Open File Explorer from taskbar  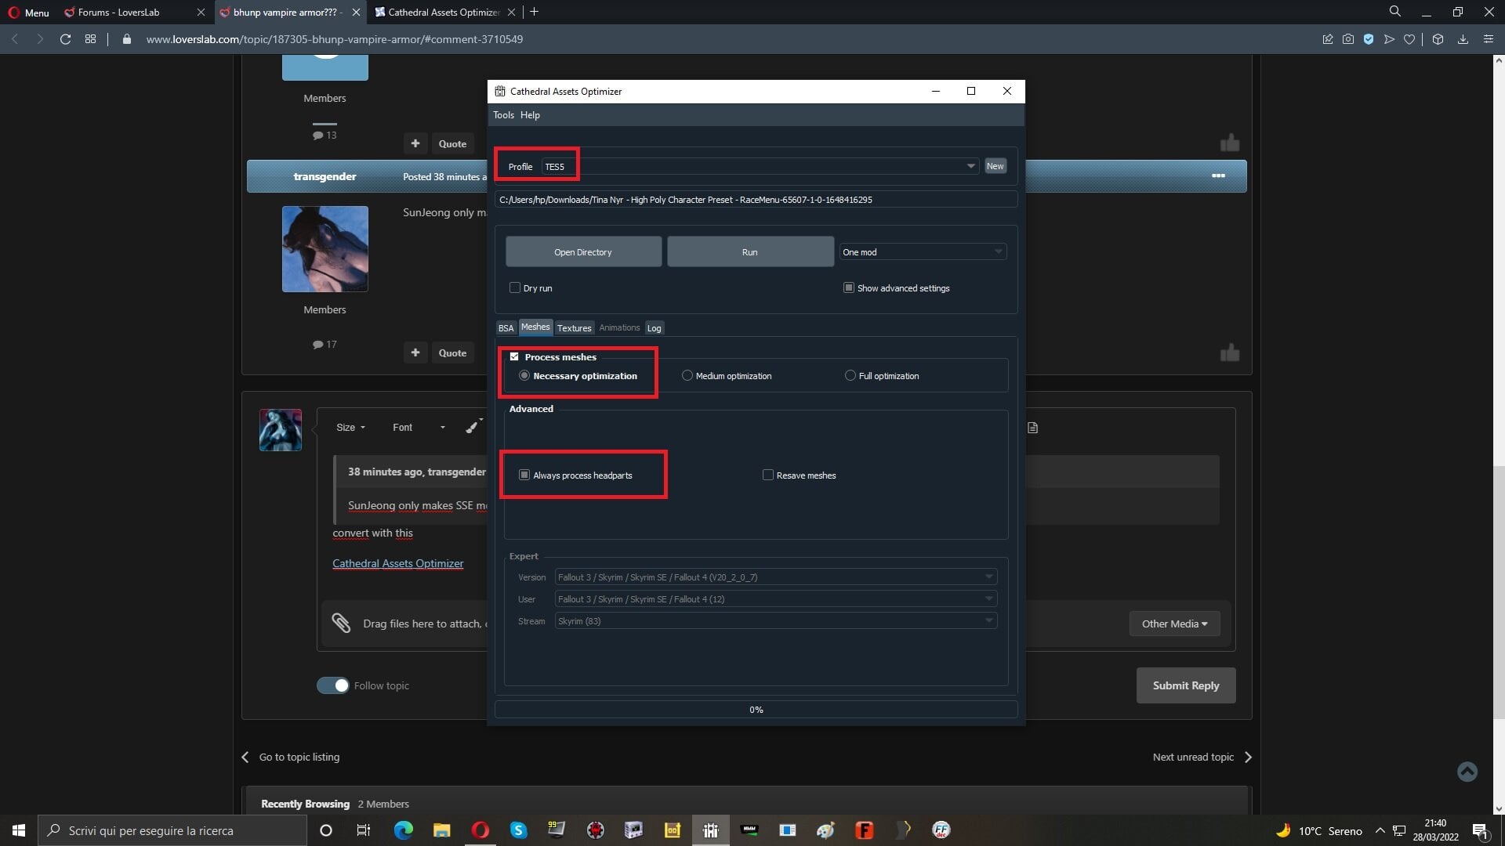pyautogui.click(x=442, y=830)
